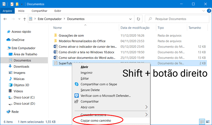Go forward with the right arrow button

coord(13,19)
